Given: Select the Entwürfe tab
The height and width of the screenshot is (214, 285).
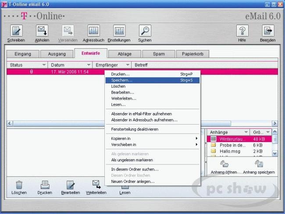Looking at the screenshot, I should click(x=91, y=53).
